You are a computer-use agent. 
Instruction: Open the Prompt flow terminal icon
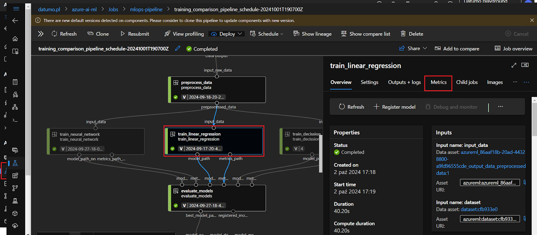pyautogui.click(x=15, y=120)
